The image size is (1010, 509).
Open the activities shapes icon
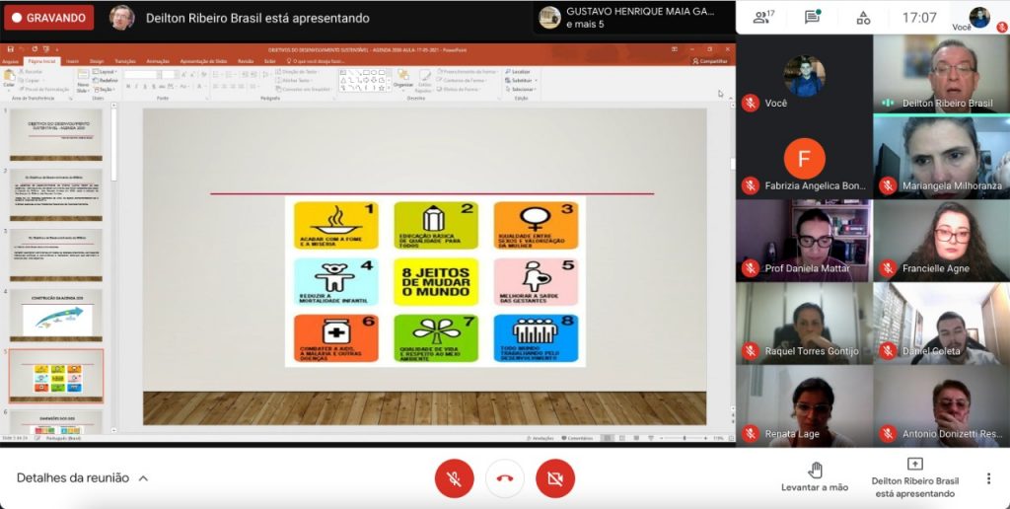pyautogui.click(x=863, y=17)
